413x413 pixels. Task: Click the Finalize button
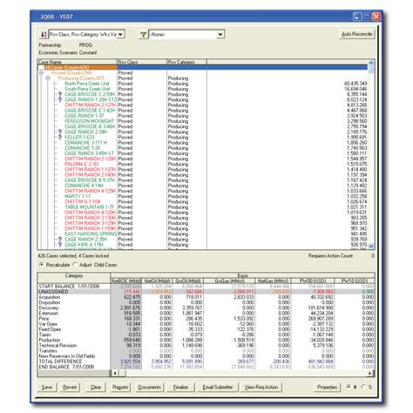click(x=180, y=387)
